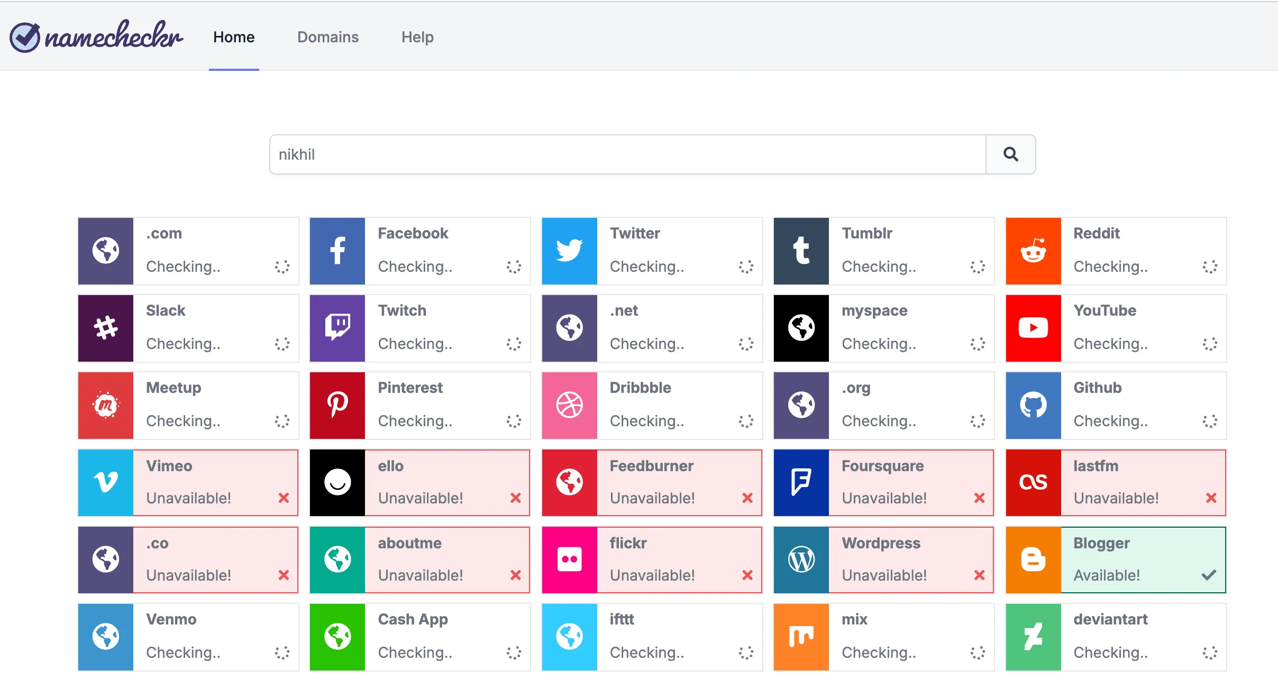
Task: Click the Foursquare icon
Action: pos(801,483)
